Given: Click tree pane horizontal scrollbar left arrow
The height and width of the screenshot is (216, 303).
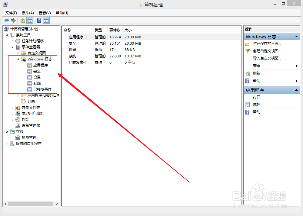Looking at the screenshot, I should (5, 204).
